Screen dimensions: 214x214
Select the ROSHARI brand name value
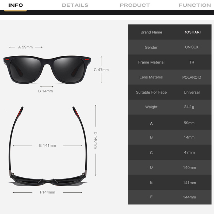click(x=192, y=32)
